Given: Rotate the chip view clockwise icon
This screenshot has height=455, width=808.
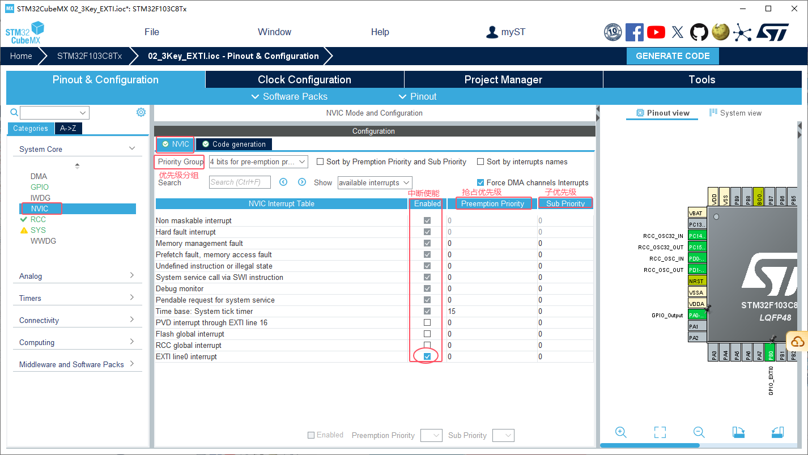Looking at the screenshot, I should click(738, 432).
